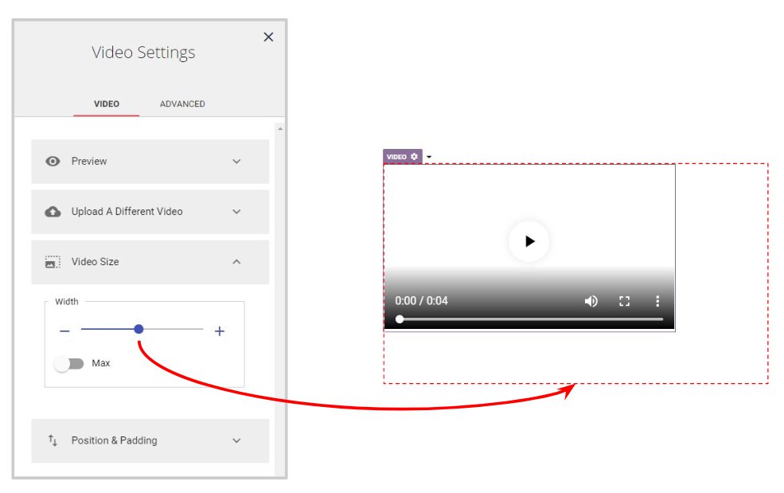Click the Position & Padding arrows icon

click(x=53, y=440)
